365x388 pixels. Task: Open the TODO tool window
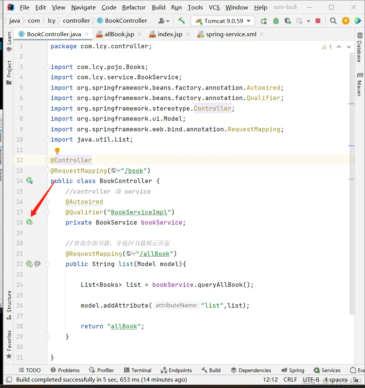[30, 370]
